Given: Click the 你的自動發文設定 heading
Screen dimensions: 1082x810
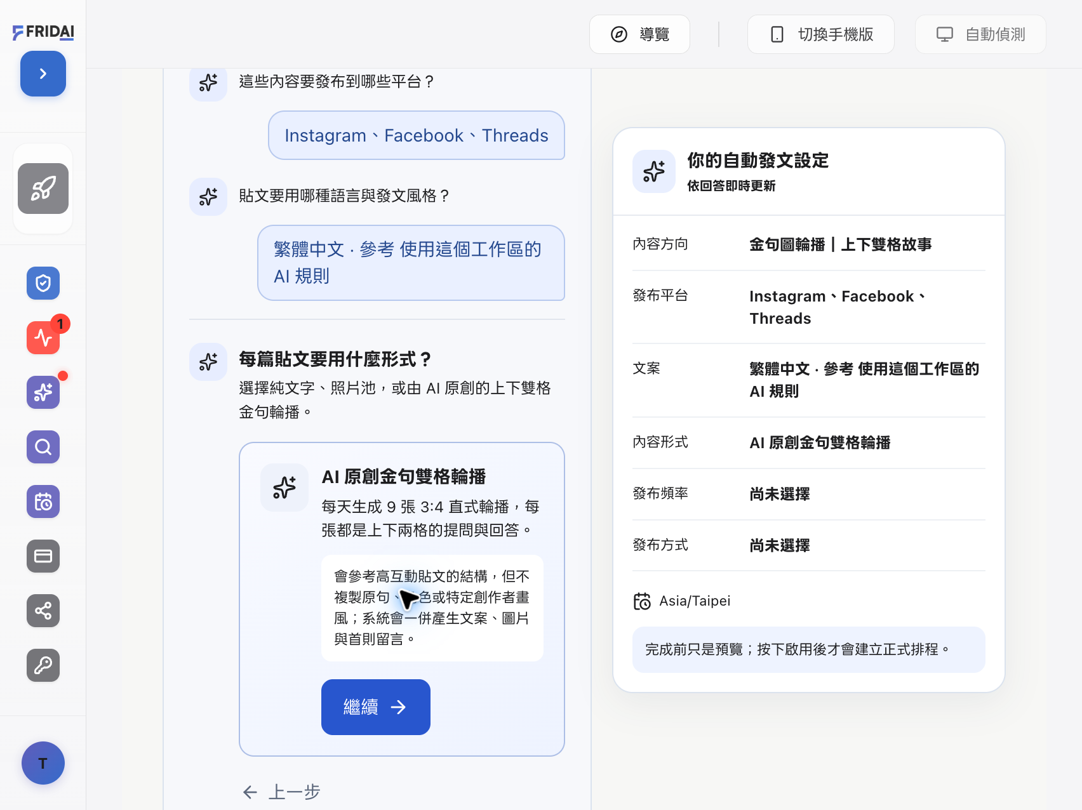Looking at the screenshot, I should pyautogui.click(x=758, y=161).
